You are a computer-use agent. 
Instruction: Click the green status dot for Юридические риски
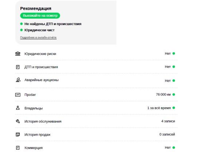coord(174,53)
